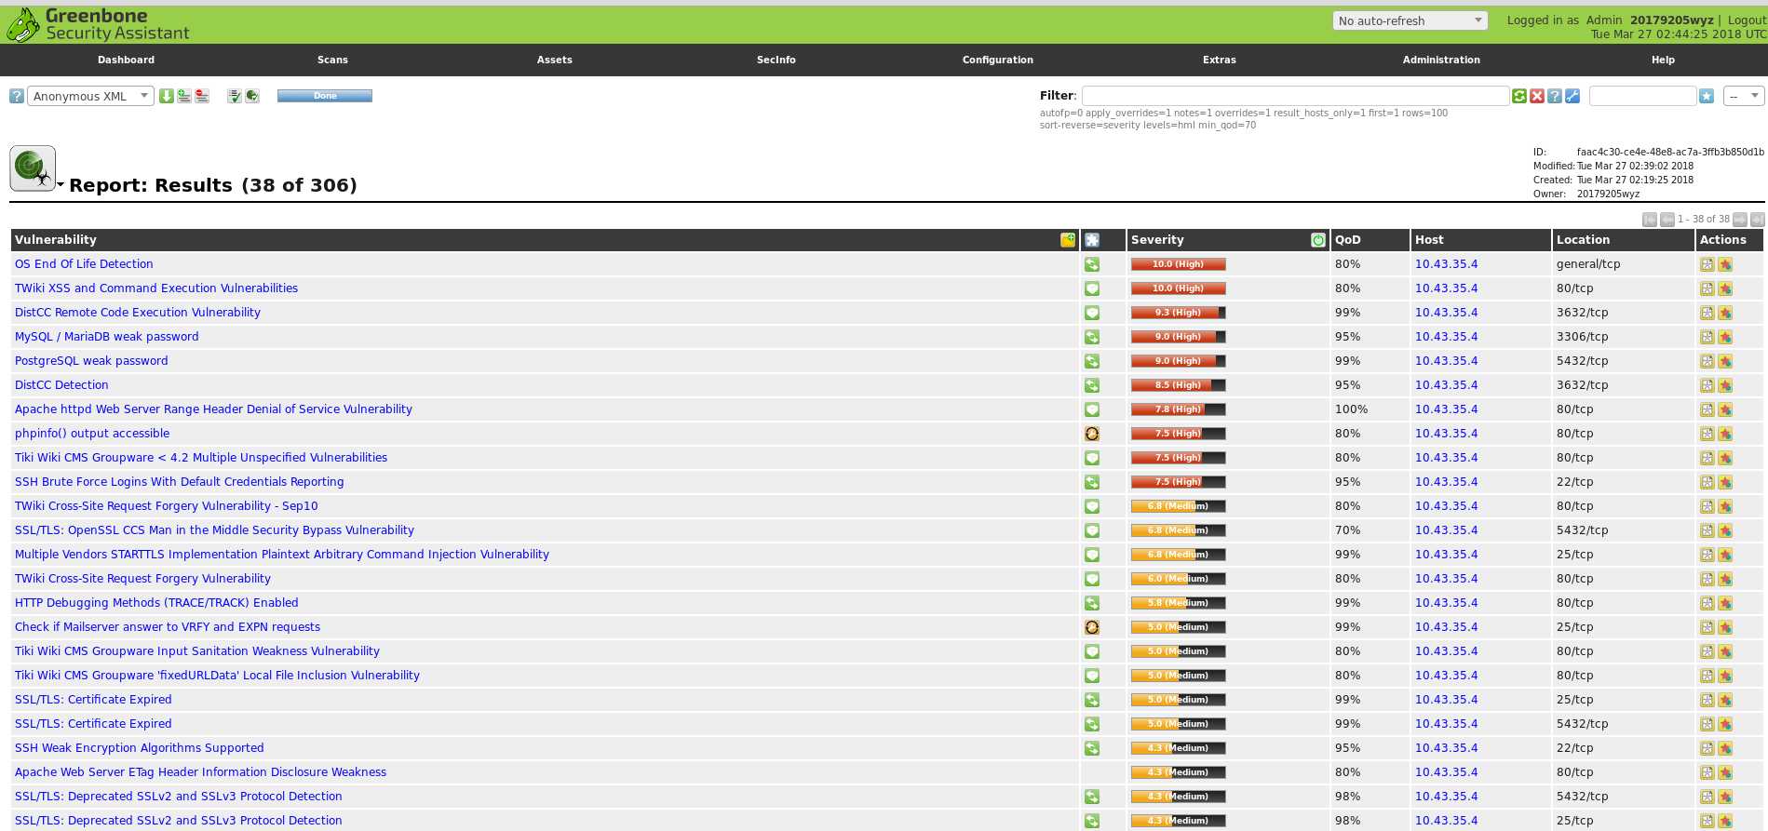Viewport: 1768px width, 831px height.
Task: Sort by the Location column header
Action: coord(1583,240)
